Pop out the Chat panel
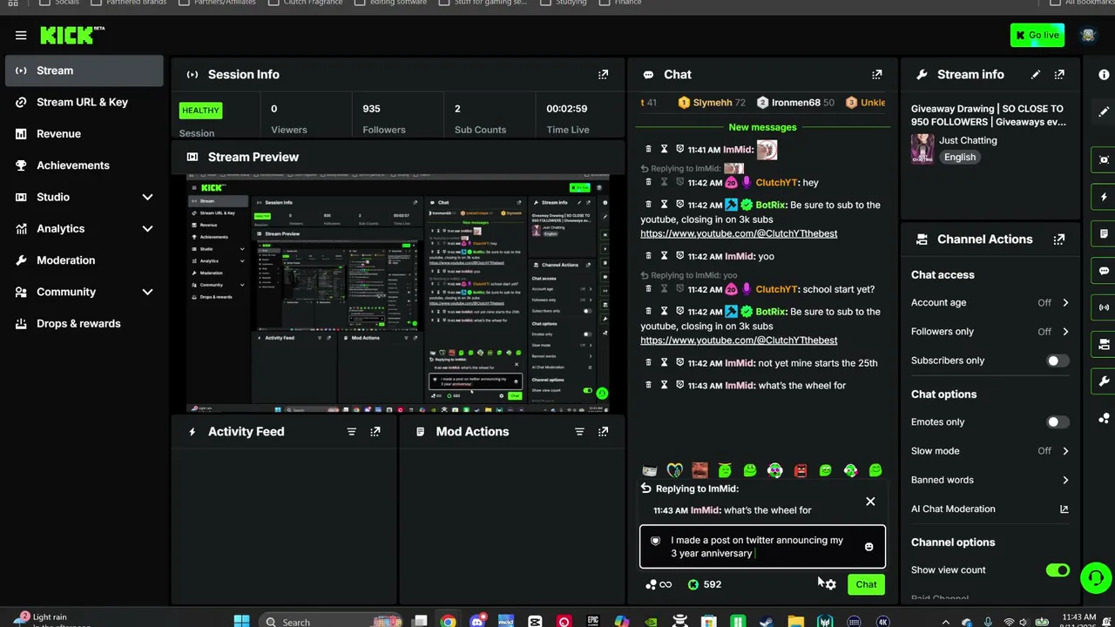Image resolution: width=1115 pixels, height=627 pixels. [x=877, y=75]
